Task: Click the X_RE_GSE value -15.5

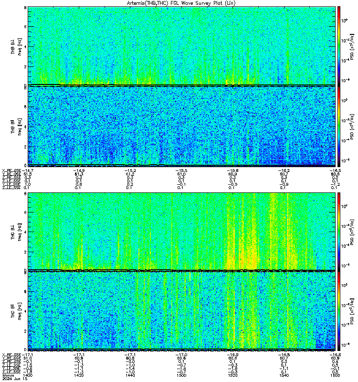Action: [x=182, y=170]
